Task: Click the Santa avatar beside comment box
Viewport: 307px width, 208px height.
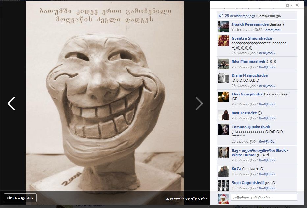Action: pyautogui.click(x=224, y=199)
